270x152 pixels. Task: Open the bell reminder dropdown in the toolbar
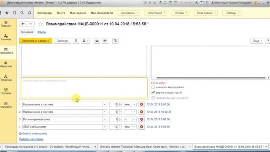click(85, 41)
